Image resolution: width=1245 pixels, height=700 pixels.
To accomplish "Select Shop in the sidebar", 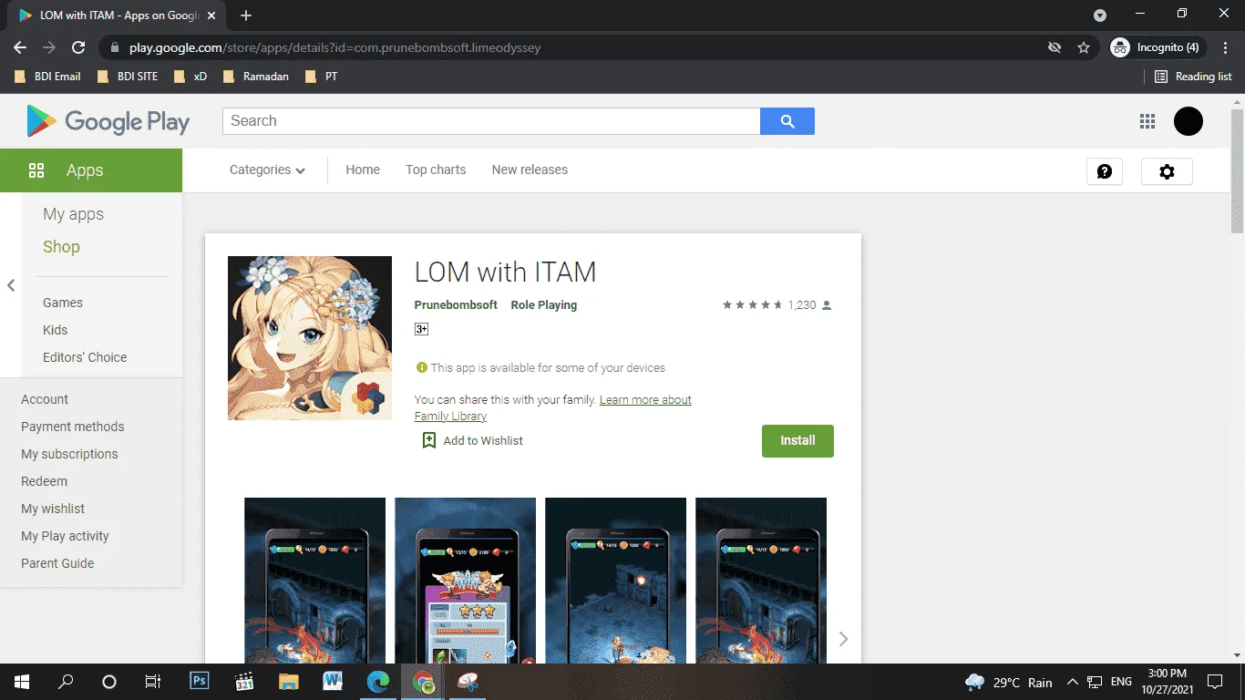I will pos(61,247).
